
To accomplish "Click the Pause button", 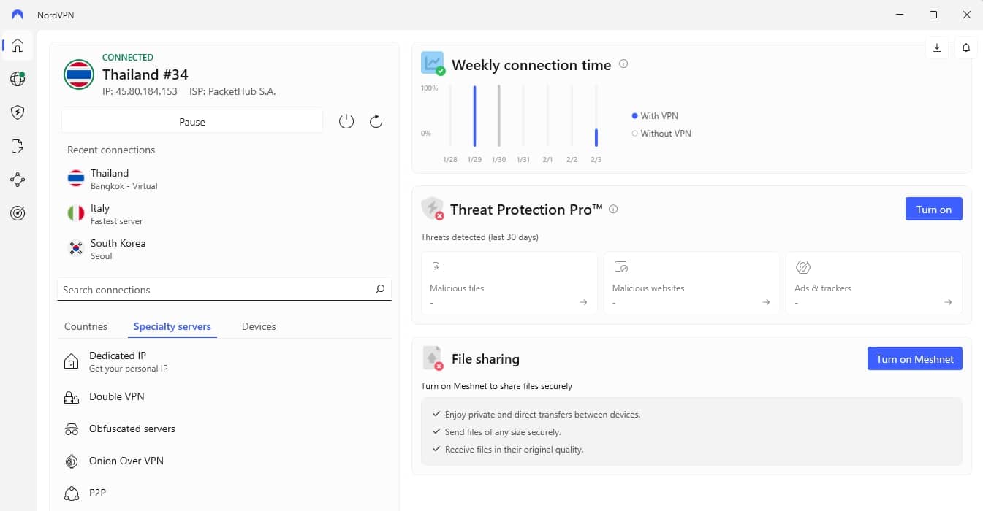I will [x=192, y=122].
